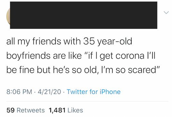
Task: Click the word "scared" ending the tweet
Action: point(142,70)
